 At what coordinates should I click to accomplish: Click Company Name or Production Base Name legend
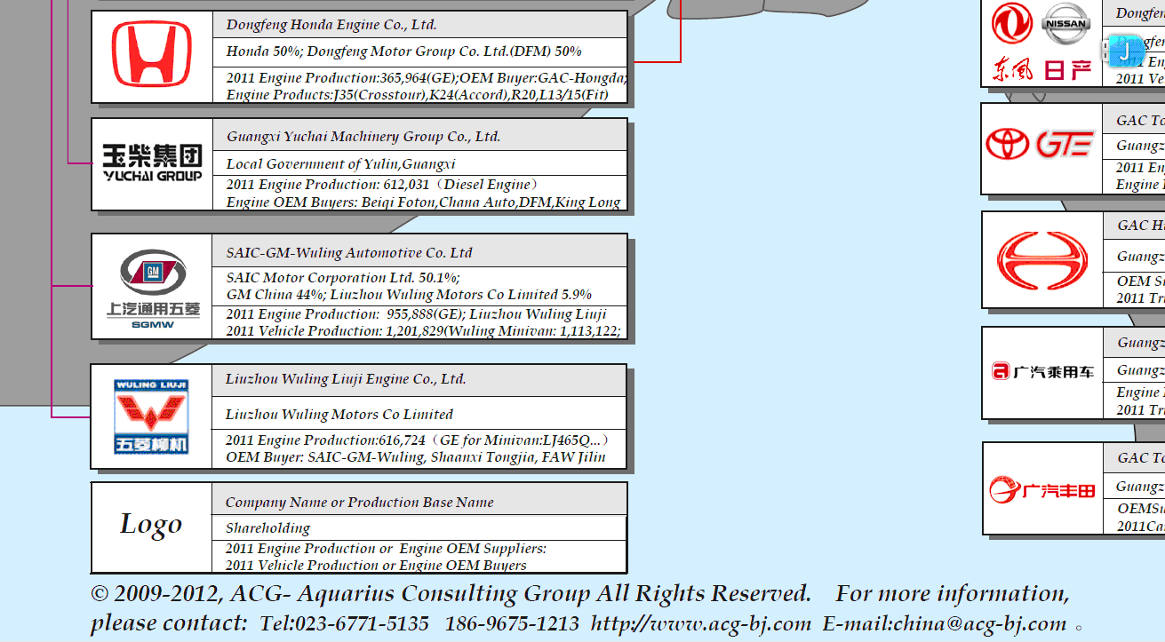coord(360,503)
